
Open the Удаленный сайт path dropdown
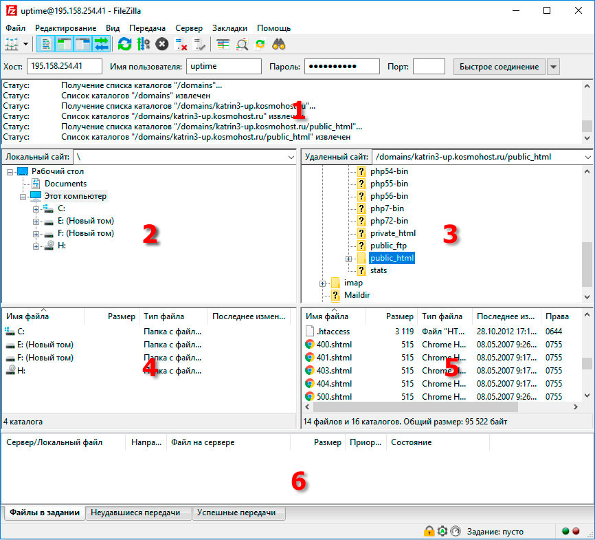click(588, 157)
